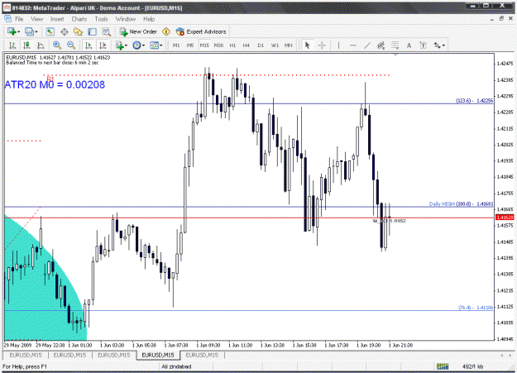Select the H4 timeframe
517x373 pixels.
[x=247, y=45]
